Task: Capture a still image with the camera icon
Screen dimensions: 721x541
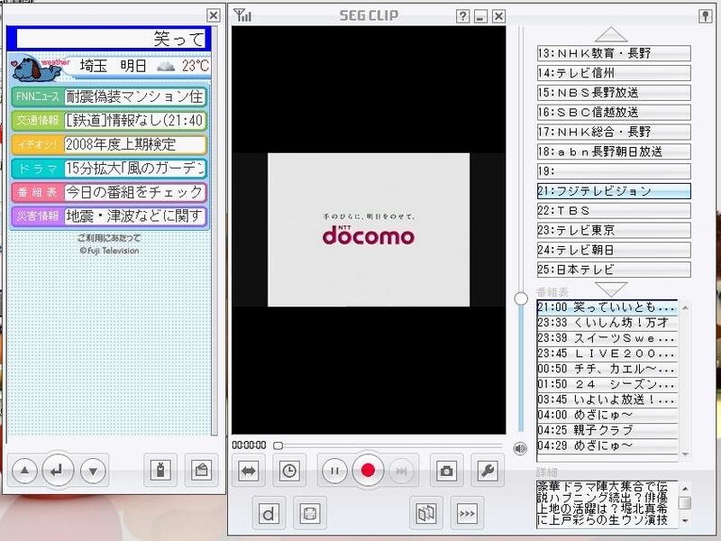Action: pos(445,470)
